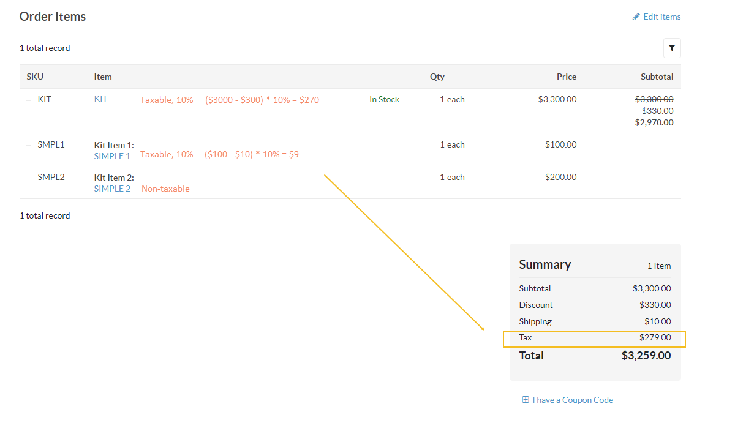Click the plus icon next to Coupon Code

coord(525,400)
